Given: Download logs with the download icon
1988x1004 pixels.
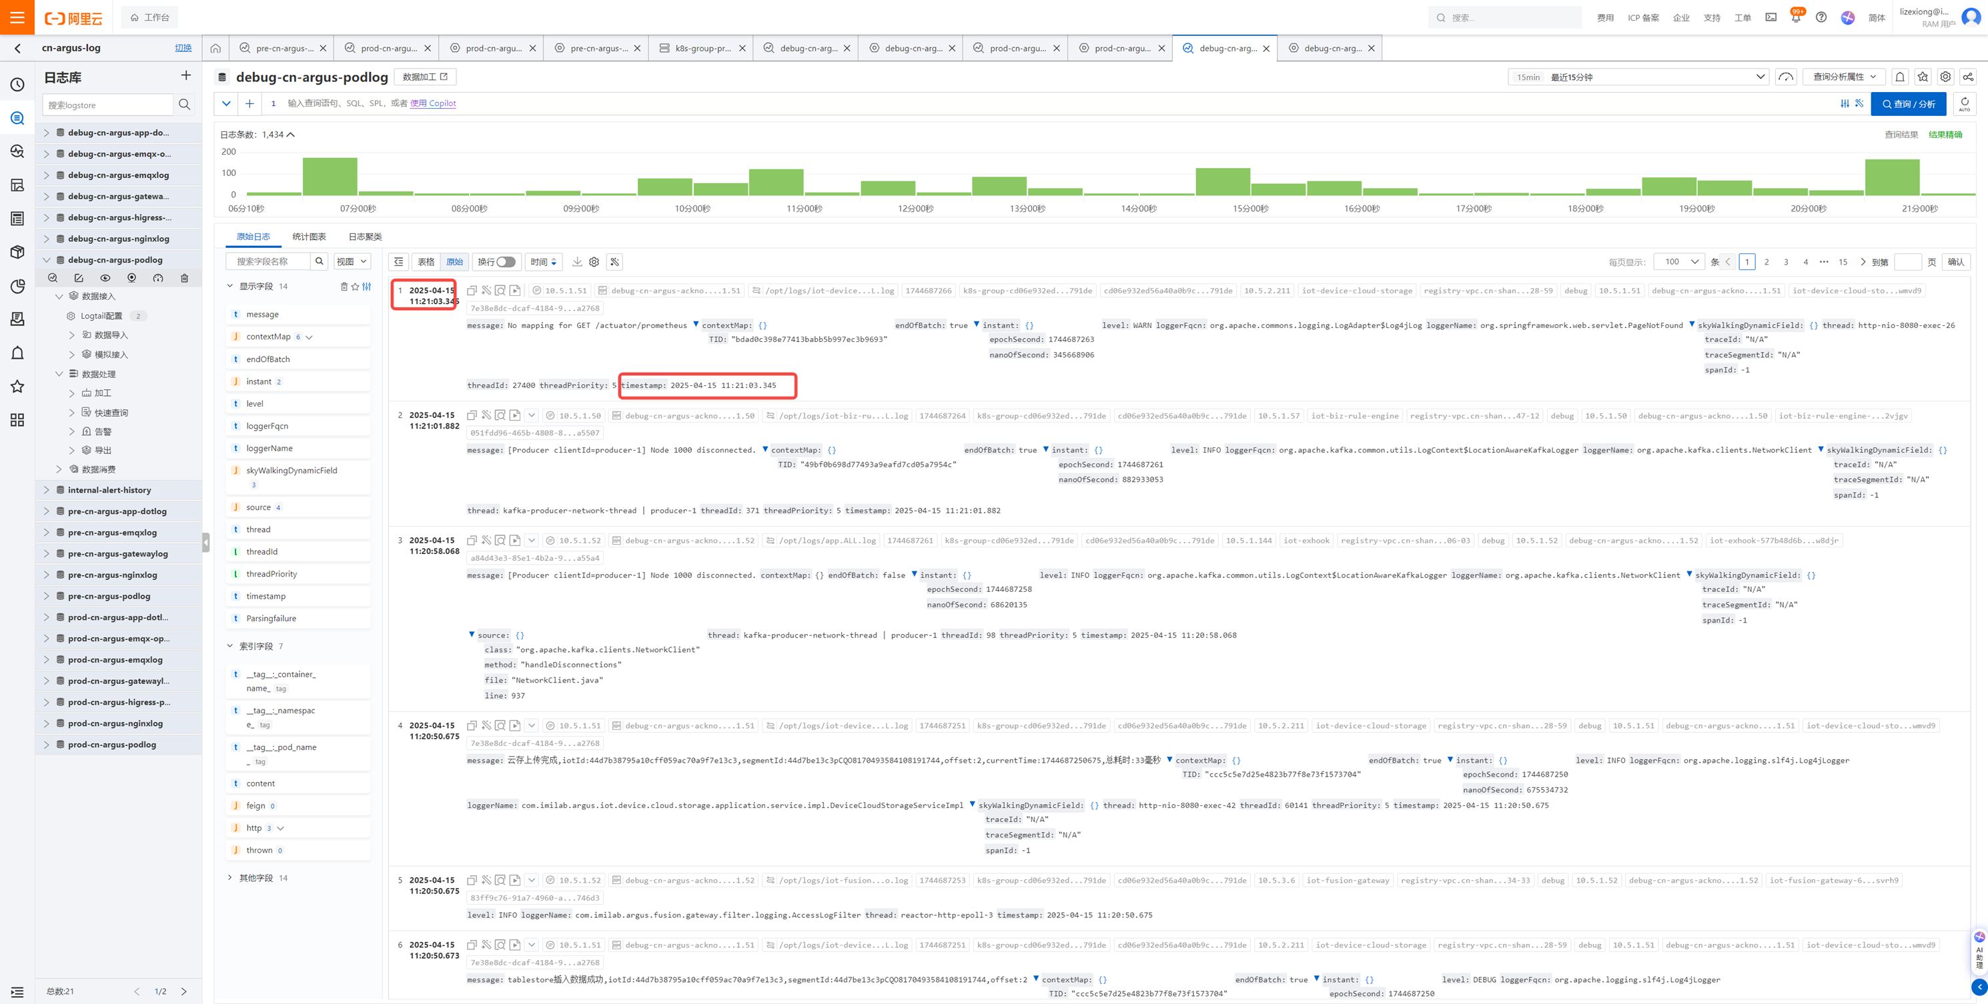Looking at the screenshot, I should (x=576, y=262).
